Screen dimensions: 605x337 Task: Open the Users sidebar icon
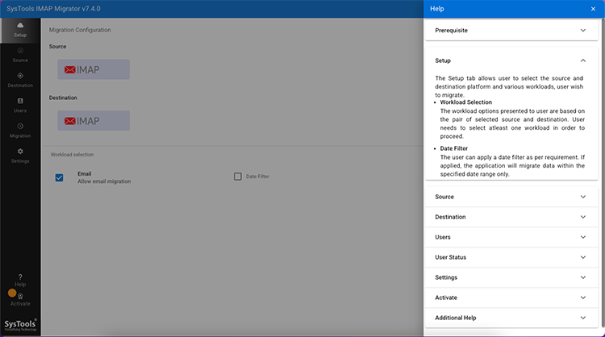20,101
